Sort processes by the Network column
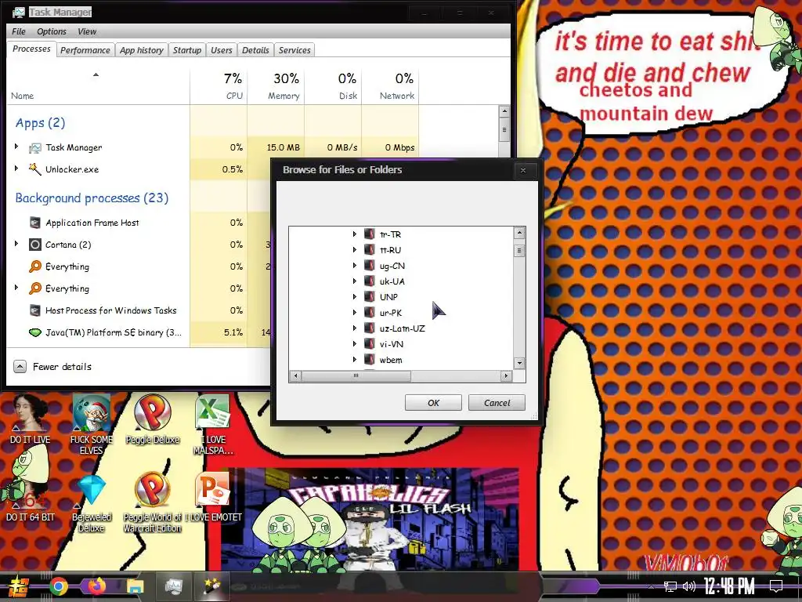802x602 pixels. pyautogui.click(x=390, y=85)
